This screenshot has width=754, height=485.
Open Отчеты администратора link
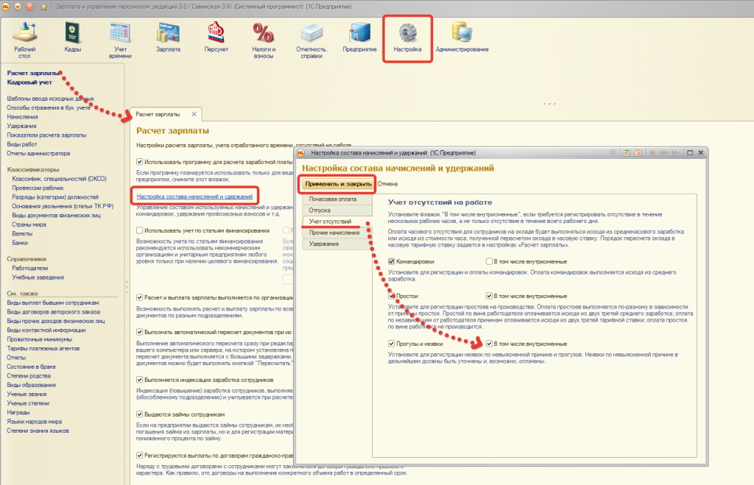click(38, 153)
